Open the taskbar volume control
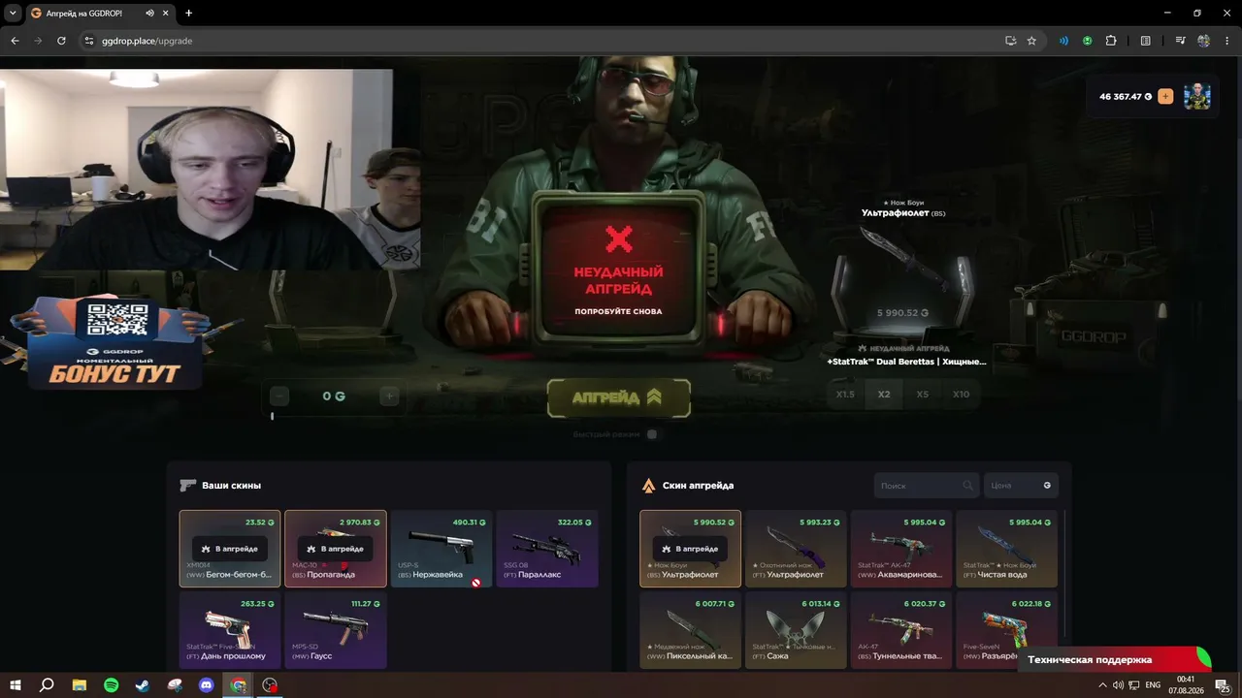Screen dimensions: 1242x698 [x=1119, y=685]
